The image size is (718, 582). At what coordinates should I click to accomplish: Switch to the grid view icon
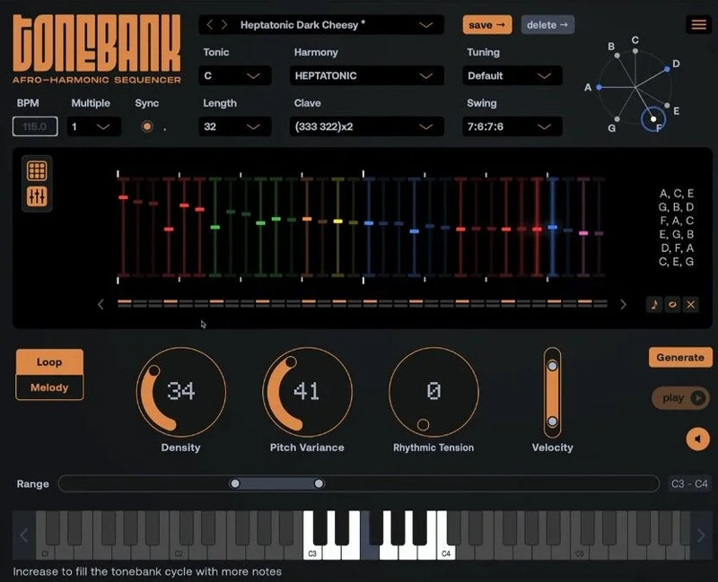(x=37, y=170)
